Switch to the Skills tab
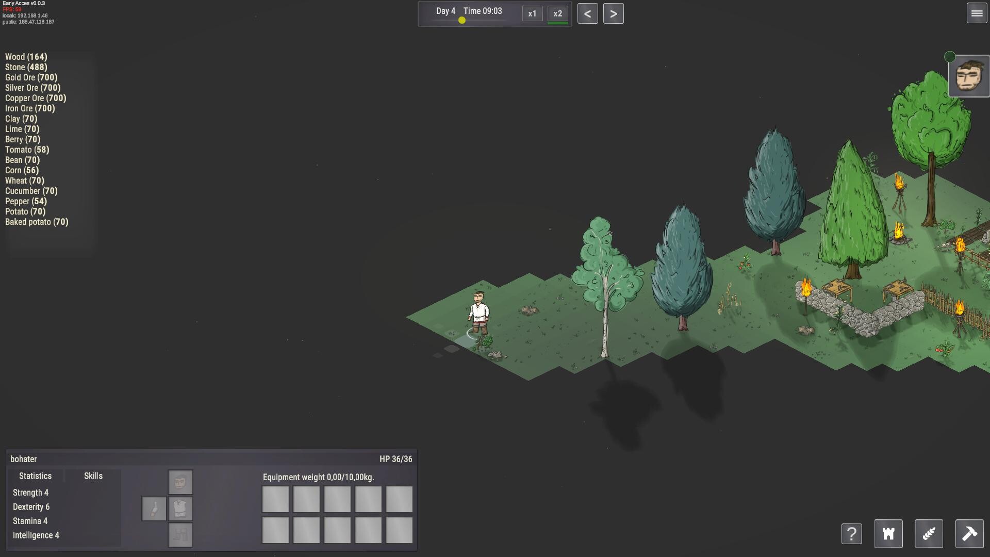The width and height of the screenshot is (990, 557). [x=93, y=476]
